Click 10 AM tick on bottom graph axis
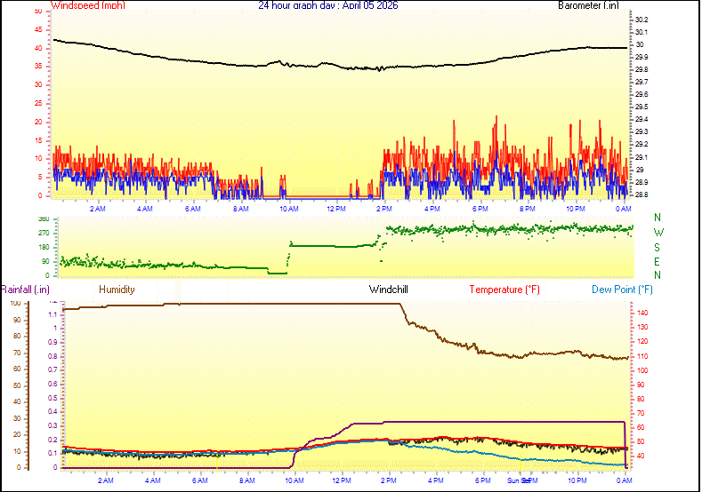 coord(293,480)
